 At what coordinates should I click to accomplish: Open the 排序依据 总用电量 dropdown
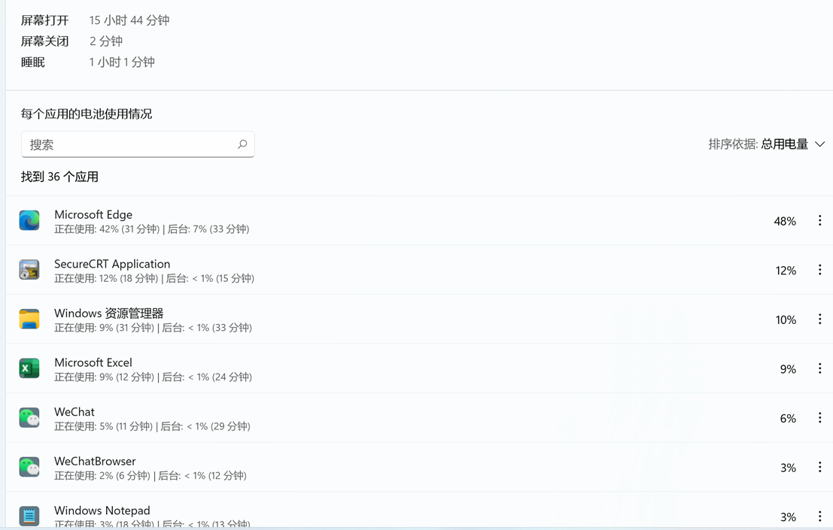(767, 144)
